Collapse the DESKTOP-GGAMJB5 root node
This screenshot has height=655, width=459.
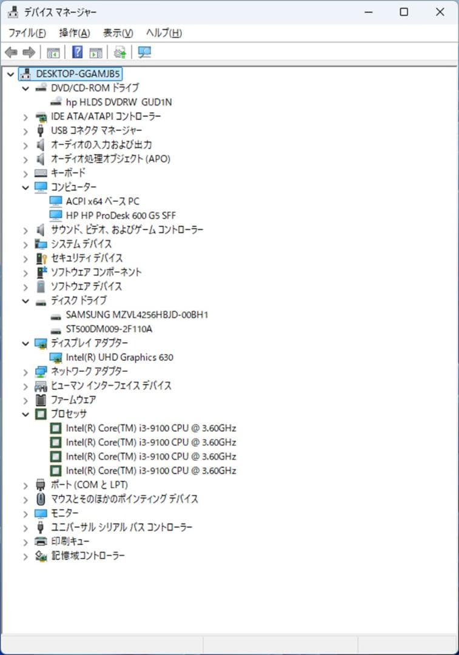[10, 74]
